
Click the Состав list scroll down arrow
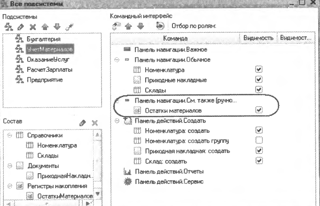point(98,194)
